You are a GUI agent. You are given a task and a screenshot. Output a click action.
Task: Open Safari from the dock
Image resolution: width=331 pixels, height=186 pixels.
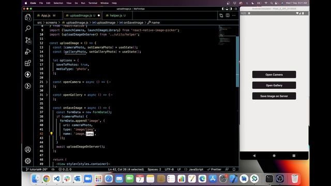109,179
